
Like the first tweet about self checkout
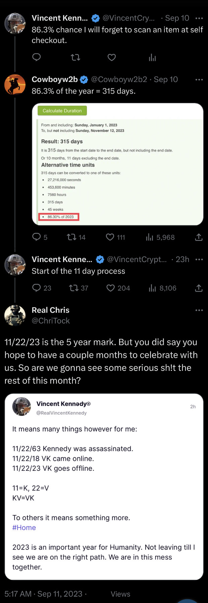tap(112, 57)
